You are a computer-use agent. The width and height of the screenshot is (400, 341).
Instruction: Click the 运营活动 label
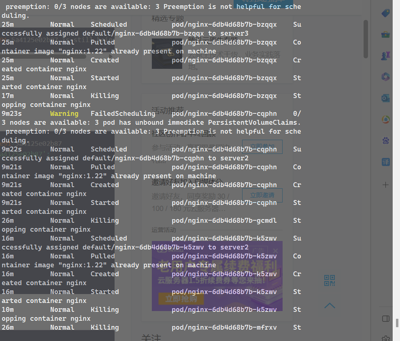[x=164, y=230]
